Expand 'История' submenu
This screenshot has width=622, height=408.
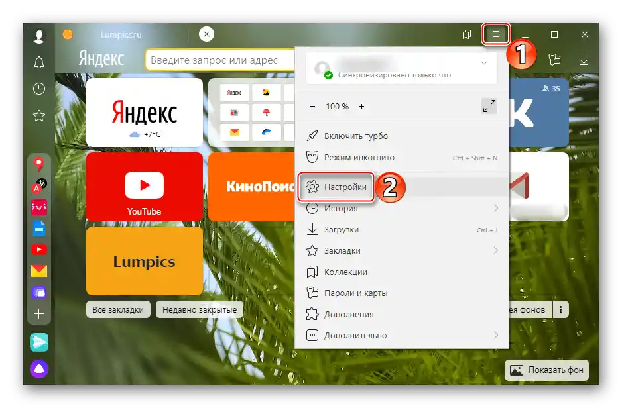tap(402, 208)
